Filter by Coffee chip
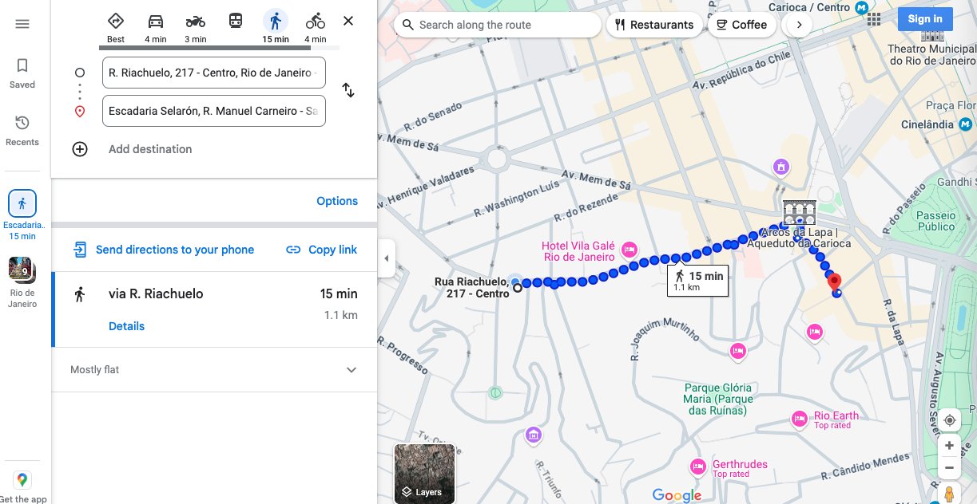The image size is (977, 504). (x=741, y=25)
